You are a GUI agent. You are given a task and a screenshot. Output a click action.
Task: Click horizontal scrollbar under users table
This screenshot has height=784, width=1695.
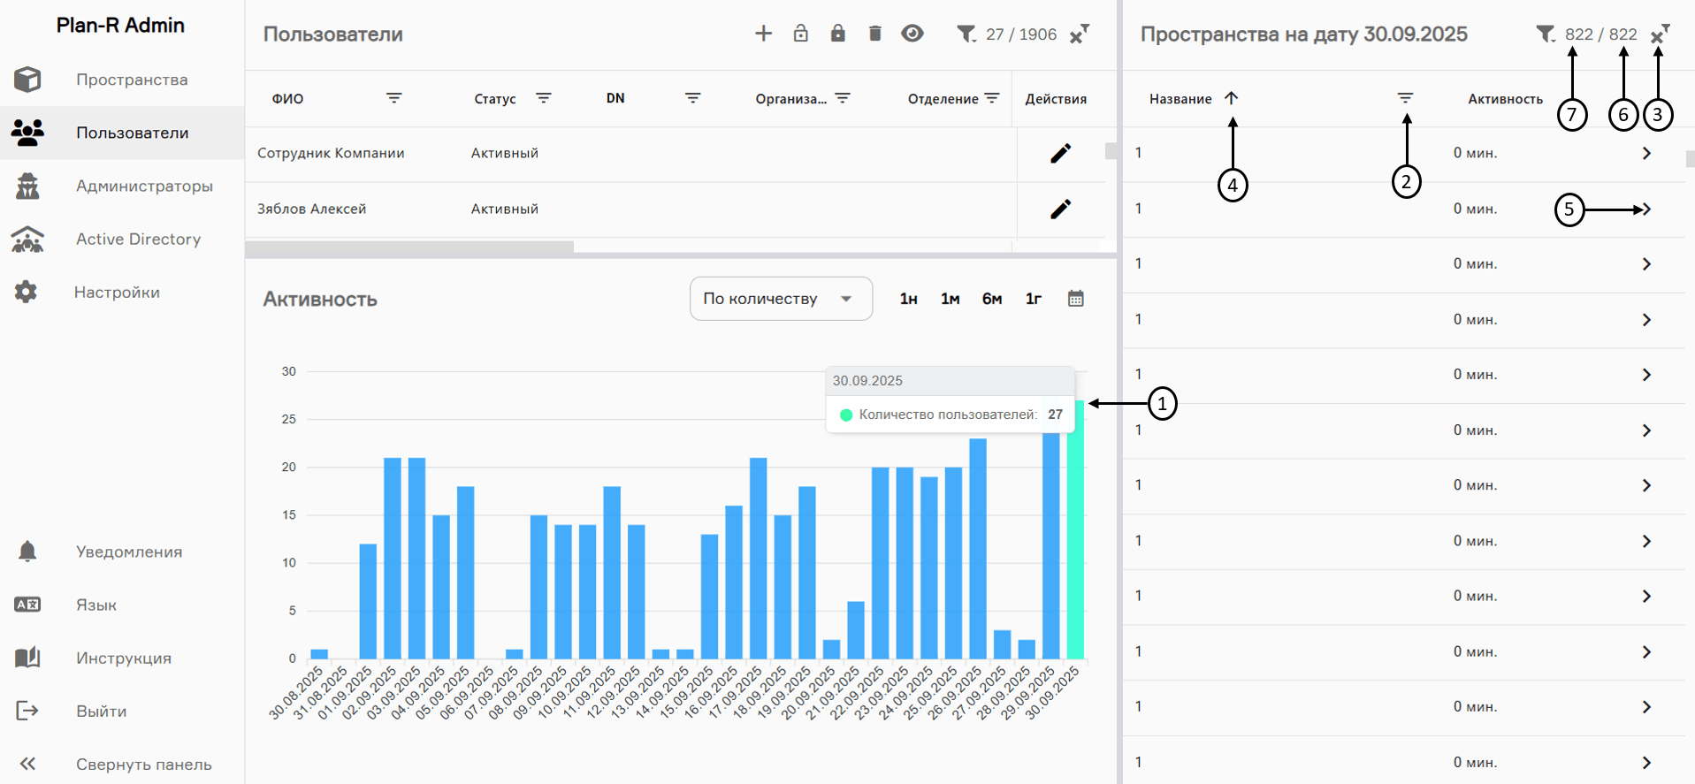pos(409,247)
